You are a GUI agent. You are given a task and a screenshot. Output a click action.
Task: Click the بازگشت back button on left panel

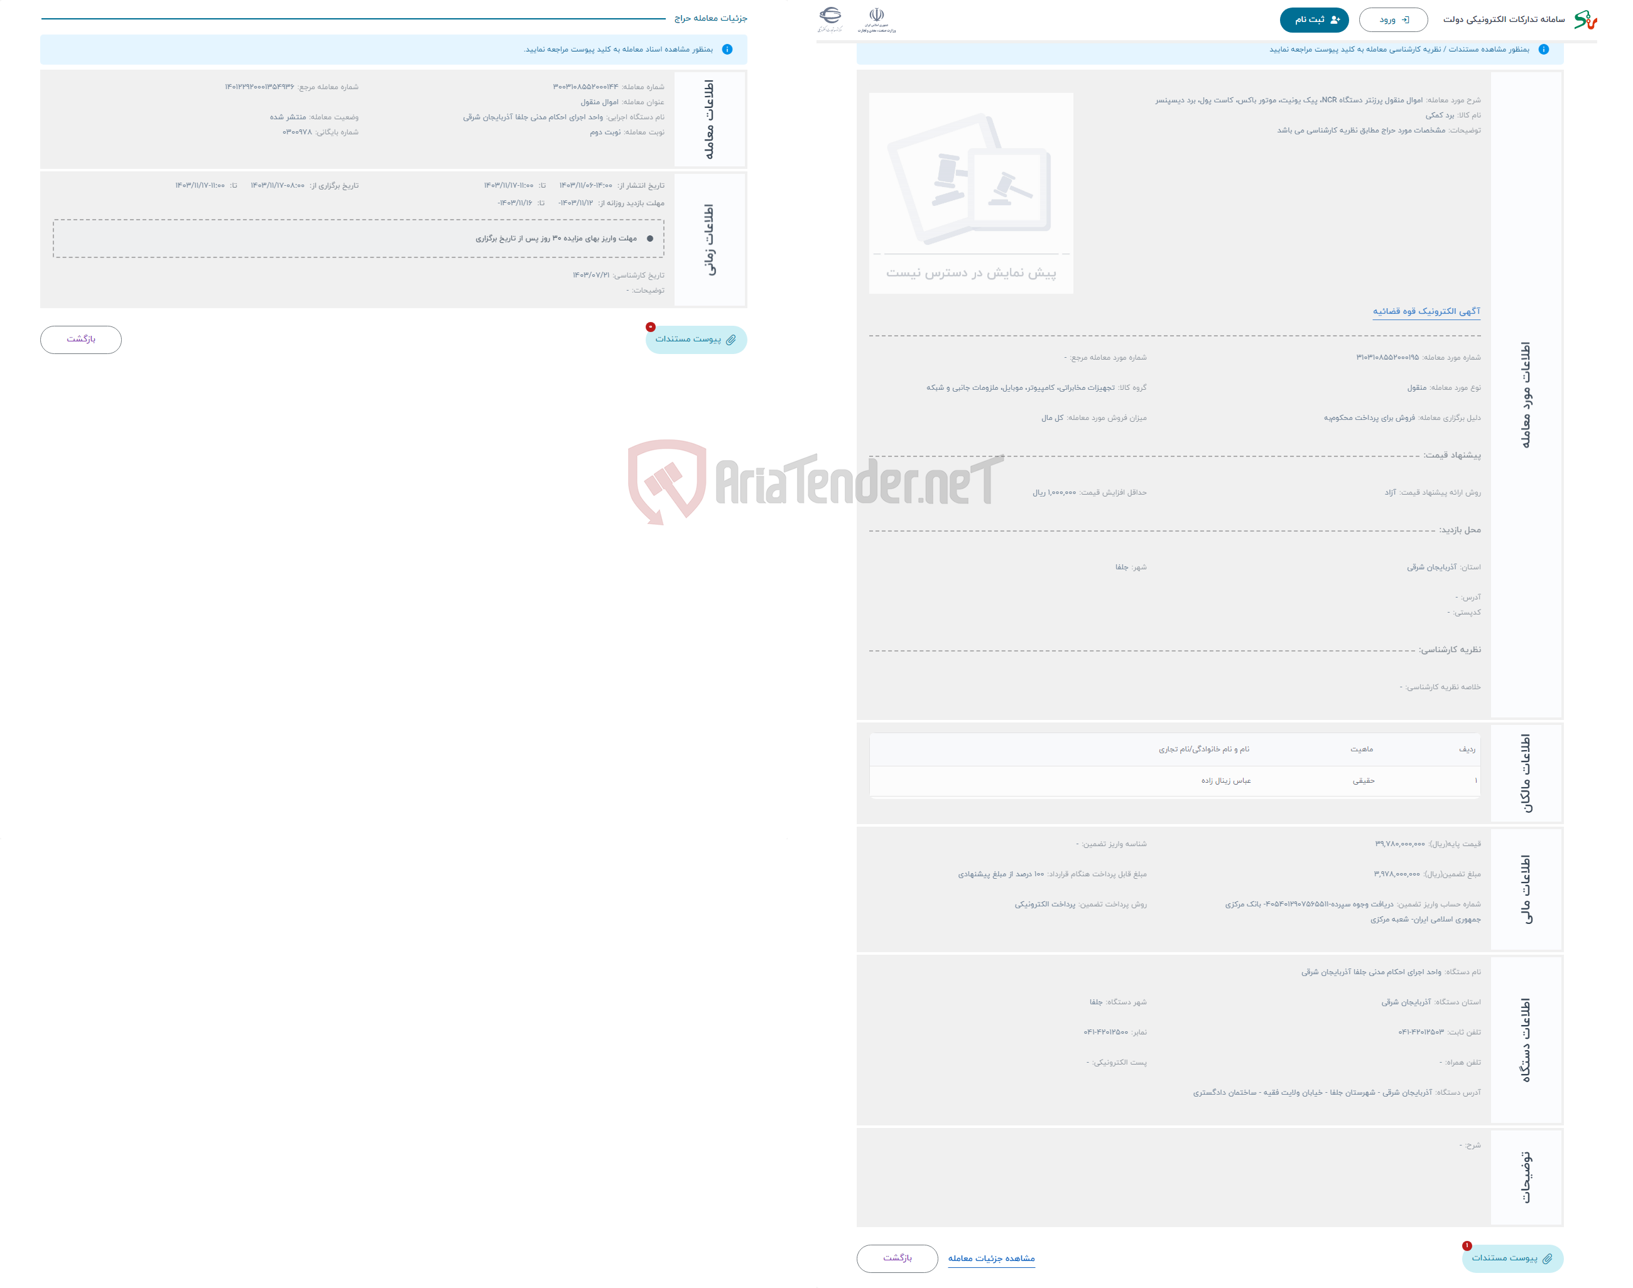84,338
